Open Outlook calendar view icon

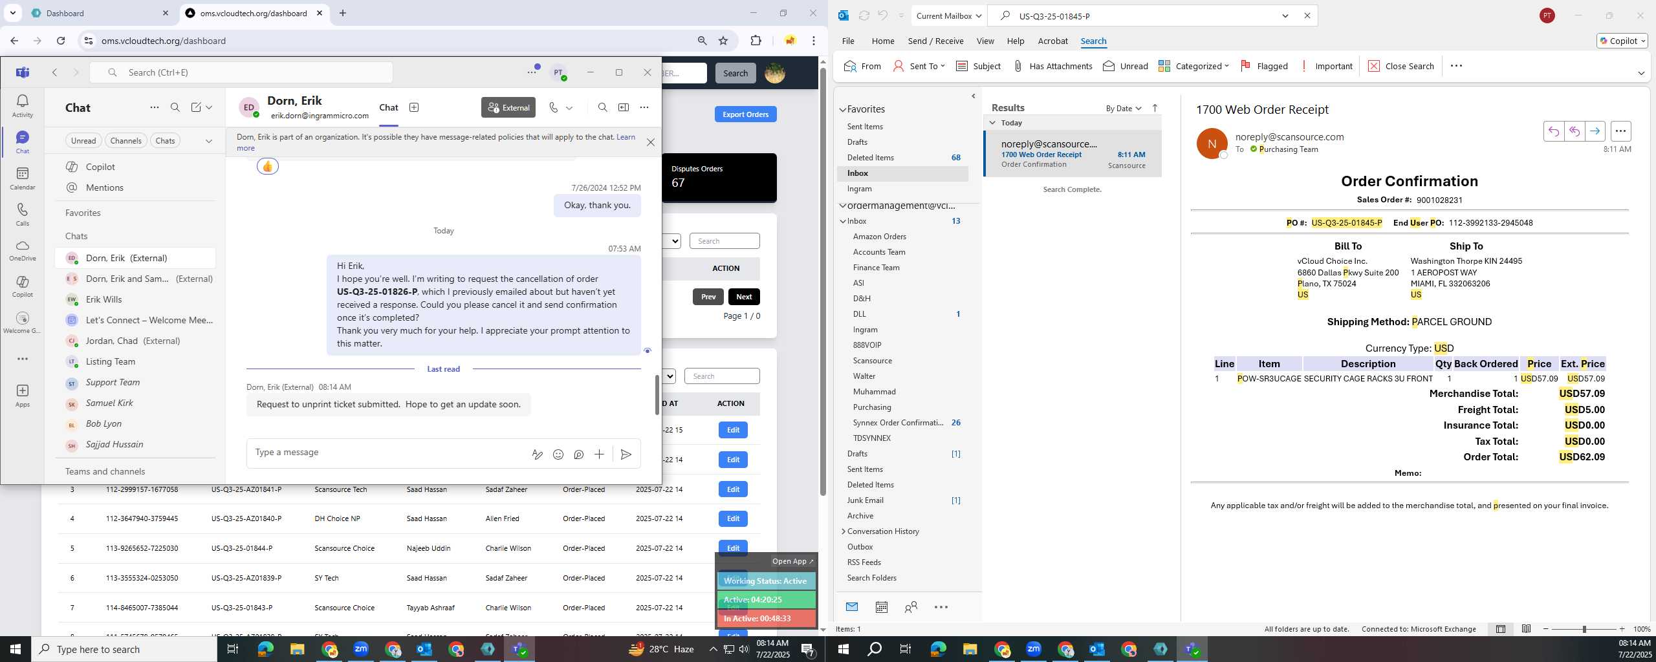881,607
